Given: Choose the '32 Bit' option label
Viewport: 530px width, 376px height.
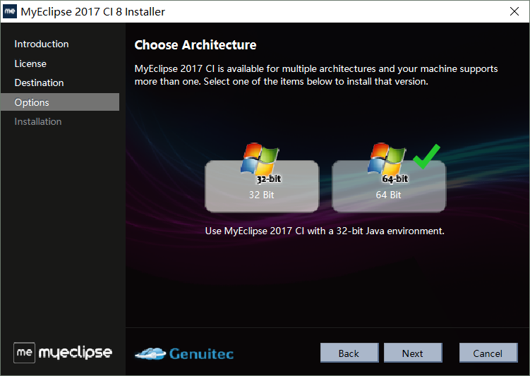Looking at the screenshot, I should coord(262,195).
